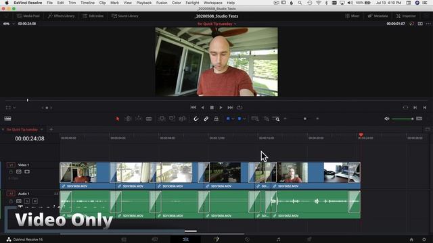Viewport: 433px width, 243px height.
Task: Click Full Extent Zoom icon
Action: (x=255, y=119)
